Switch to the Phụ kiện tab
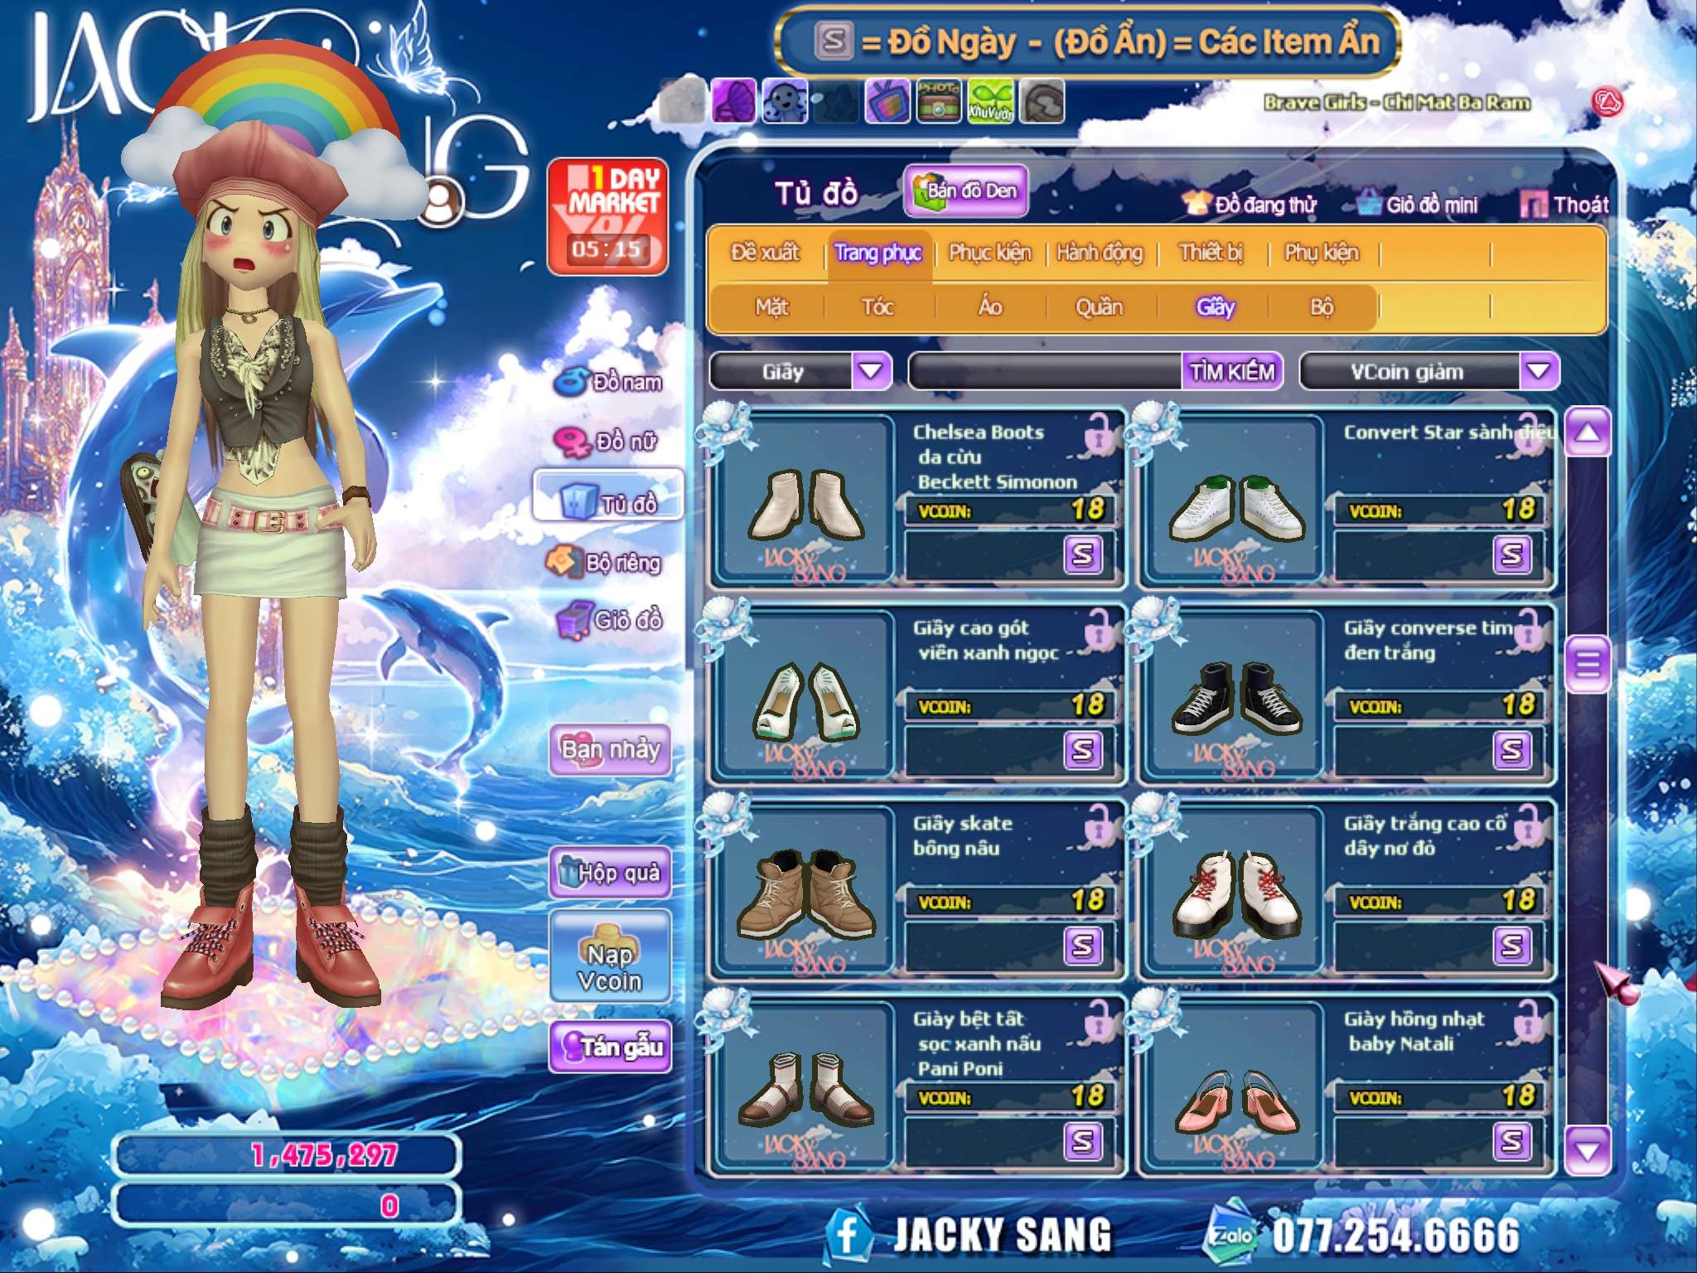Viewport: 1697px width, 1273px height. [1322, 253]
